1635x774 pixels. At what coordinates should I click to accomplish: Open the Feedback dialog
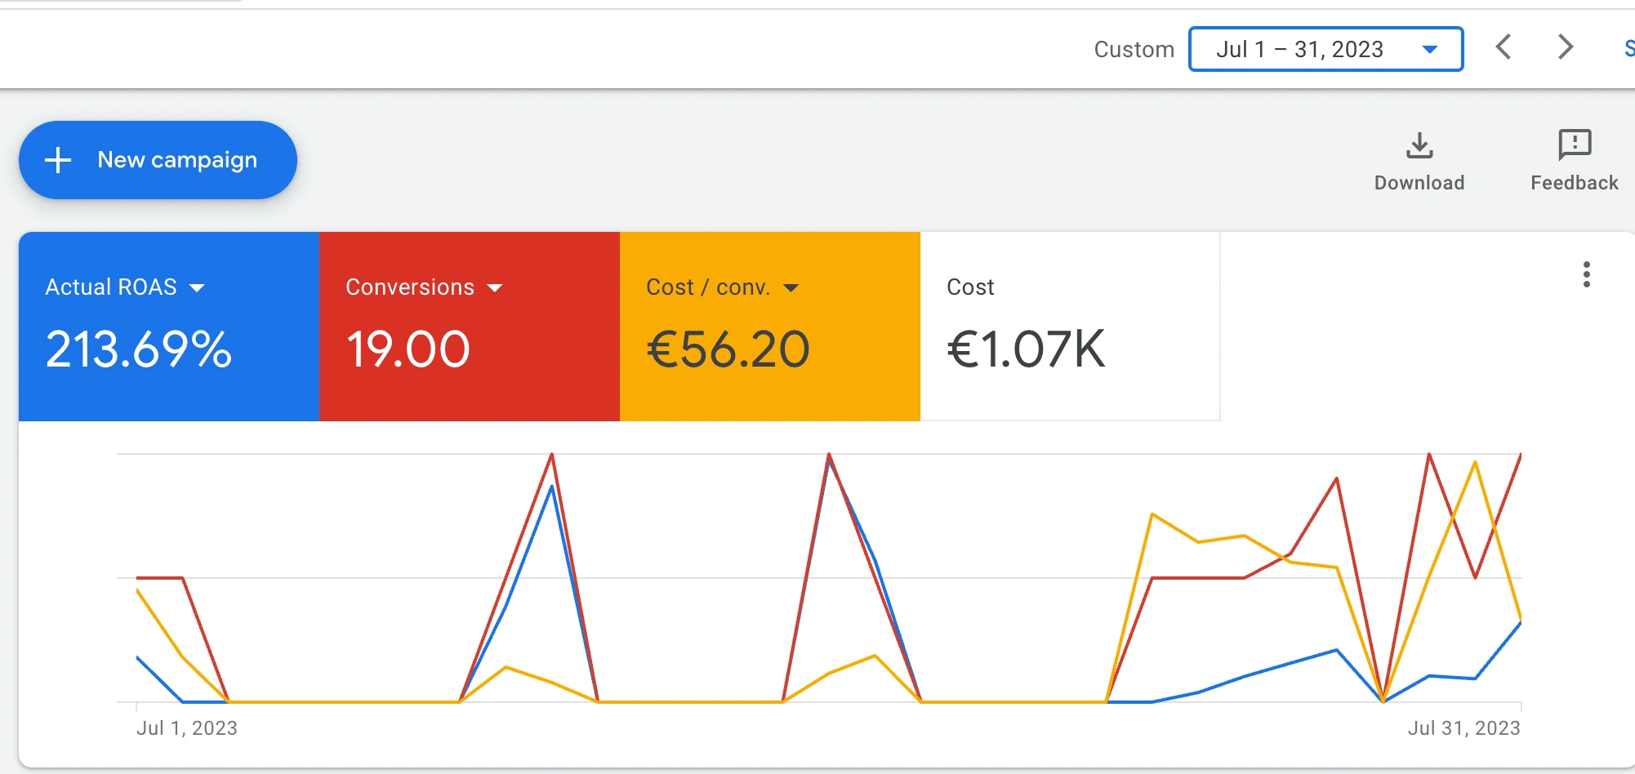1575,162
